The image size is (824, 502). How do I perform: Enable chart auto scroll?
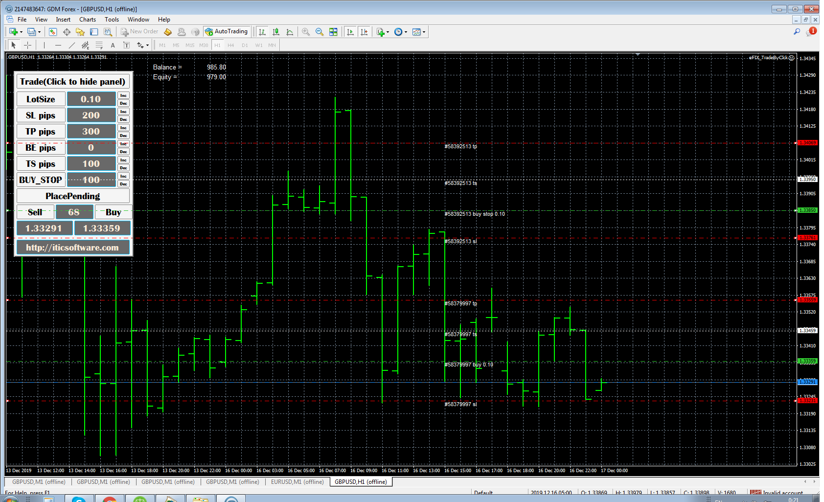pos(350,32)
